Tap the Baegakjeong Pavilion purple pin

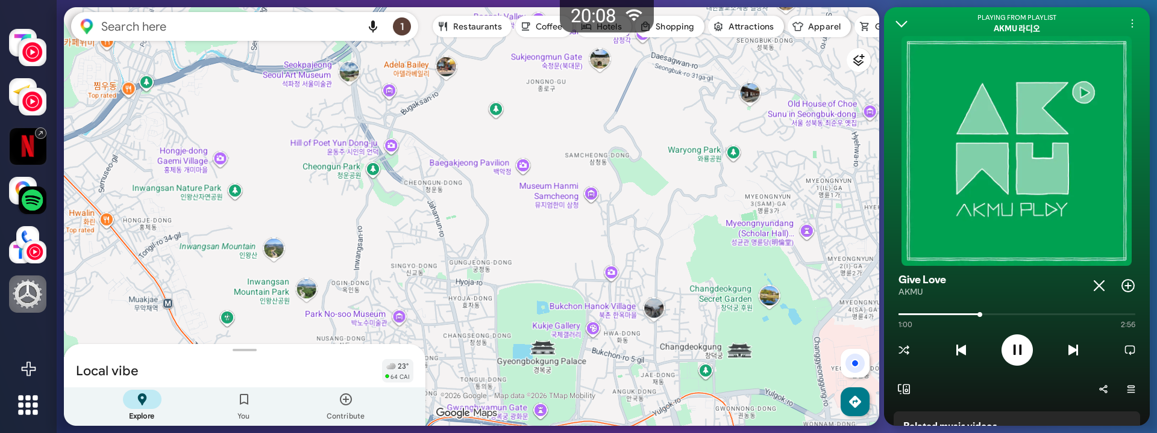(523, 165)
